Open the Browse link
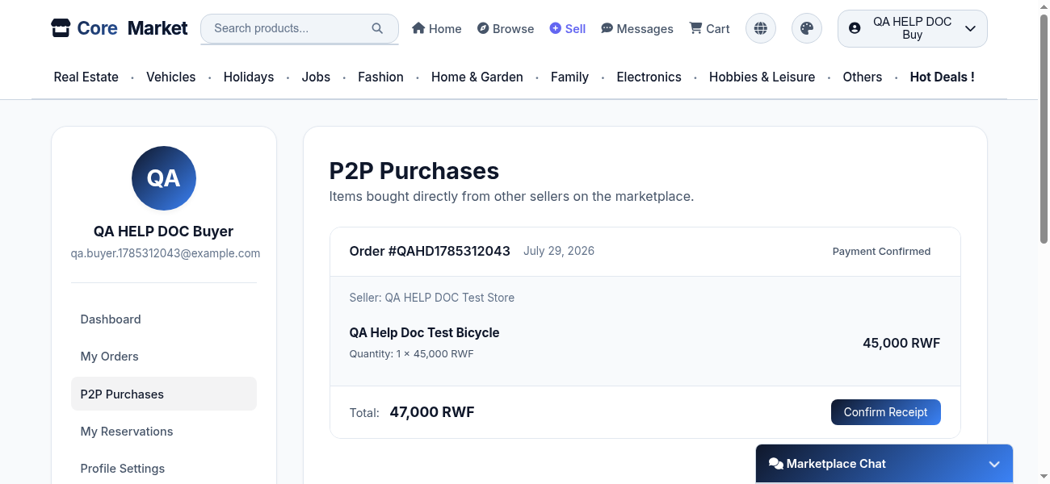1050x484 pixels. (x=506, y=28)
